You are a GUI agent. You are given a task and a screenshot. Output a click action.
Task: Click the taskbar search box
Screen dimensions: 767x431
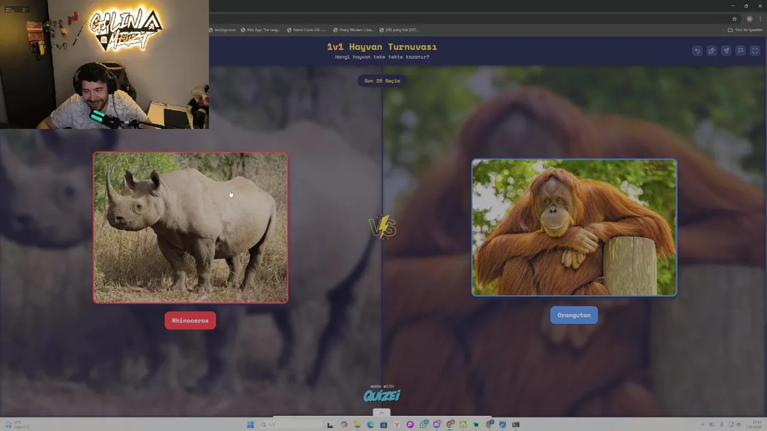point(291,424)
